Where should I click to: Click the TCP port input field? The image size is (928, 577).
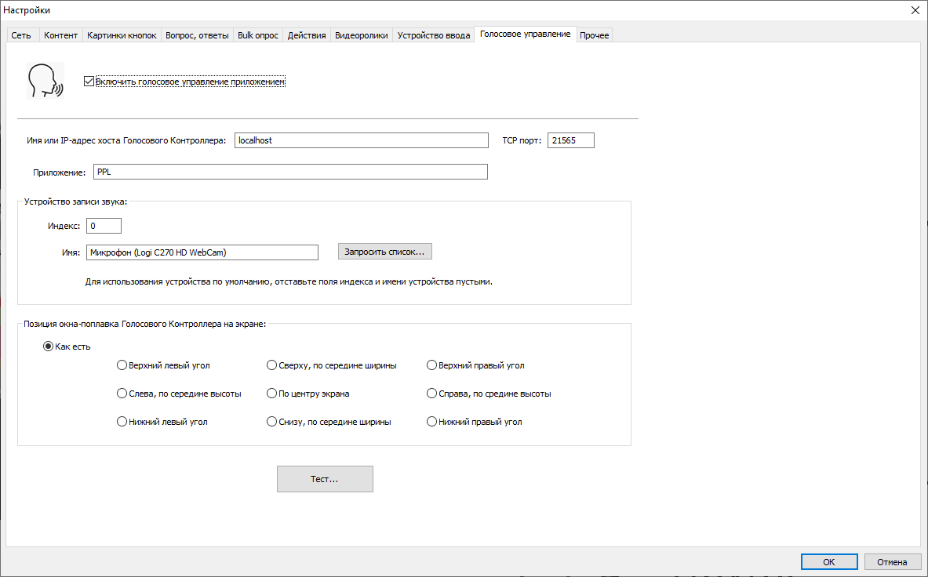(570, 140)
